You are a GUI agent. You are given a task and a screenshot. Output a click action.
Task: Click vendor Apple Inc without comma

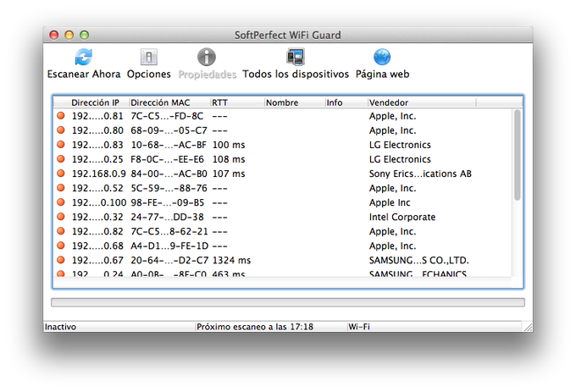pyautogui.click(x=390, y=202)
